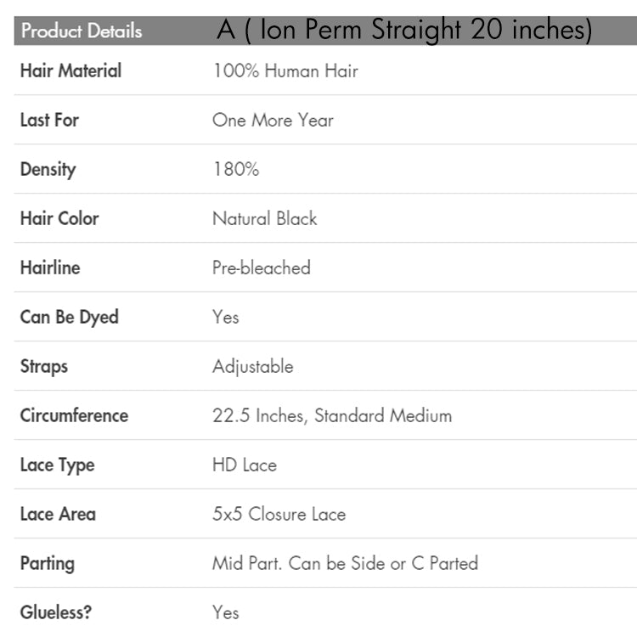Click the Last For row label
Image resolution: width=637 pixels, height=637 pixels.
(49, 120)
